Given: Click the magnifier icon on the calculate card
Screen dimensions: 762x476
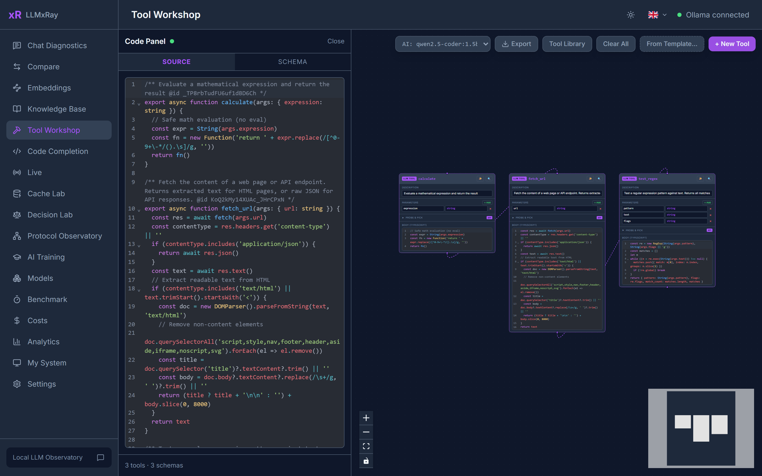Looking at the screenshot, I should [x=489, y=178].
